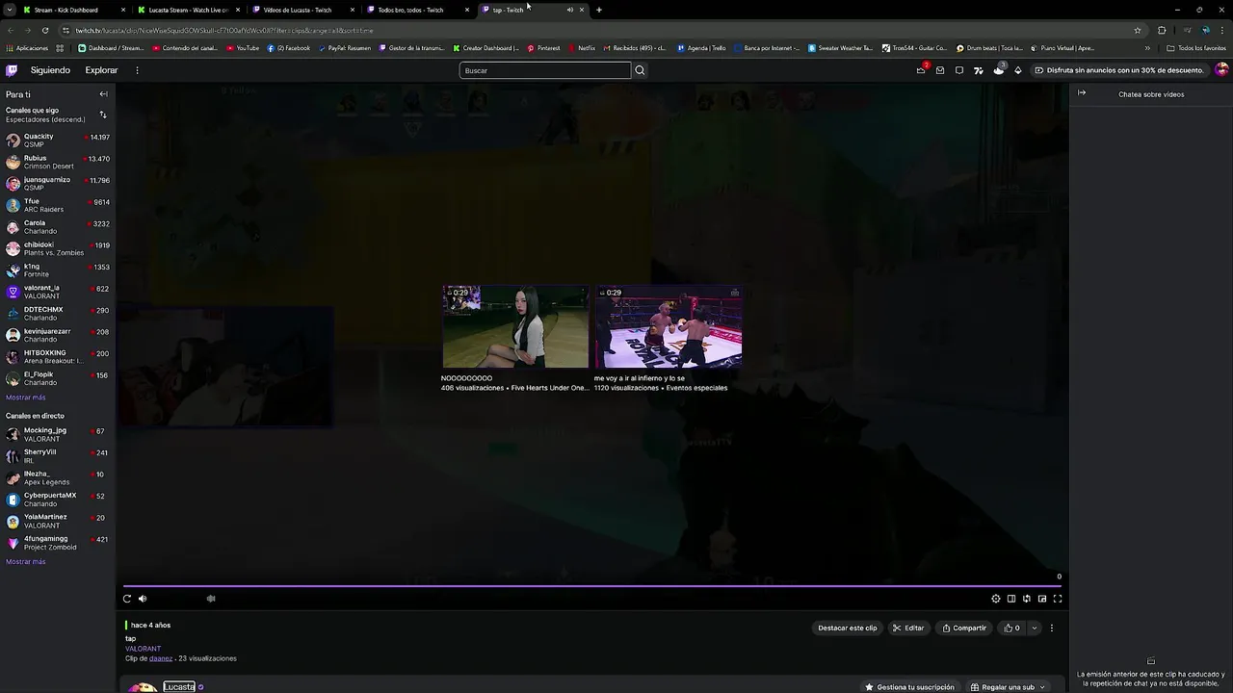Open player settings gear
This screenshot has height=693, width=1233.
click(x=996, y=599)
